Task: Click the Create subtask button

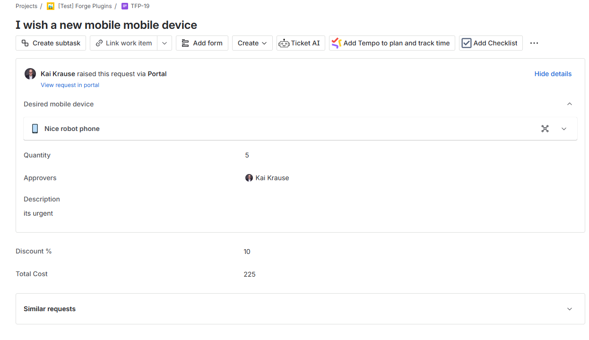Action: point(51,43)
